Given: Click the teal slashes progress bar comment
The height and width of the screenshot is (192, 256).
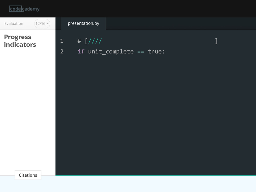Looking at the screenshot, I should 95,41.
